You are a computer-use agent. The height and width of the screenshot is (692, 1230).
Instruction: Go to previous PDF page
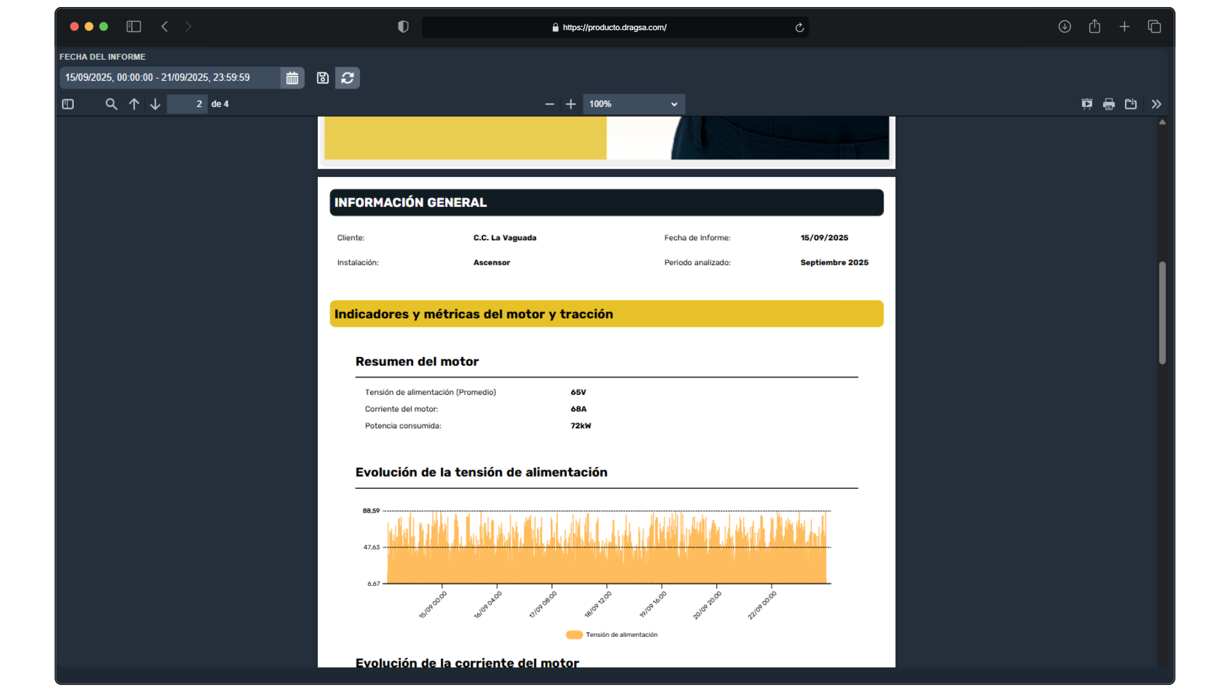click(x=134, y=104)
